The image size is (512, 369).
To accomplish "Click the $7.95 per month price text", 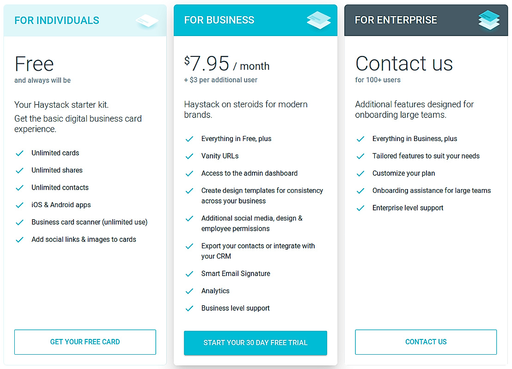I will (223, 64).
